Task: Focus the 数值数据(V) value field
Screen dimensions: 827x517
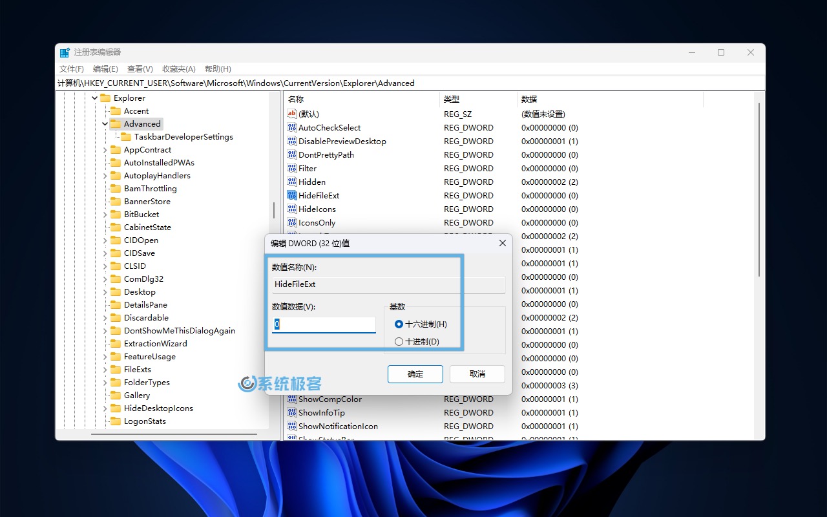Action: pos(324,324)
